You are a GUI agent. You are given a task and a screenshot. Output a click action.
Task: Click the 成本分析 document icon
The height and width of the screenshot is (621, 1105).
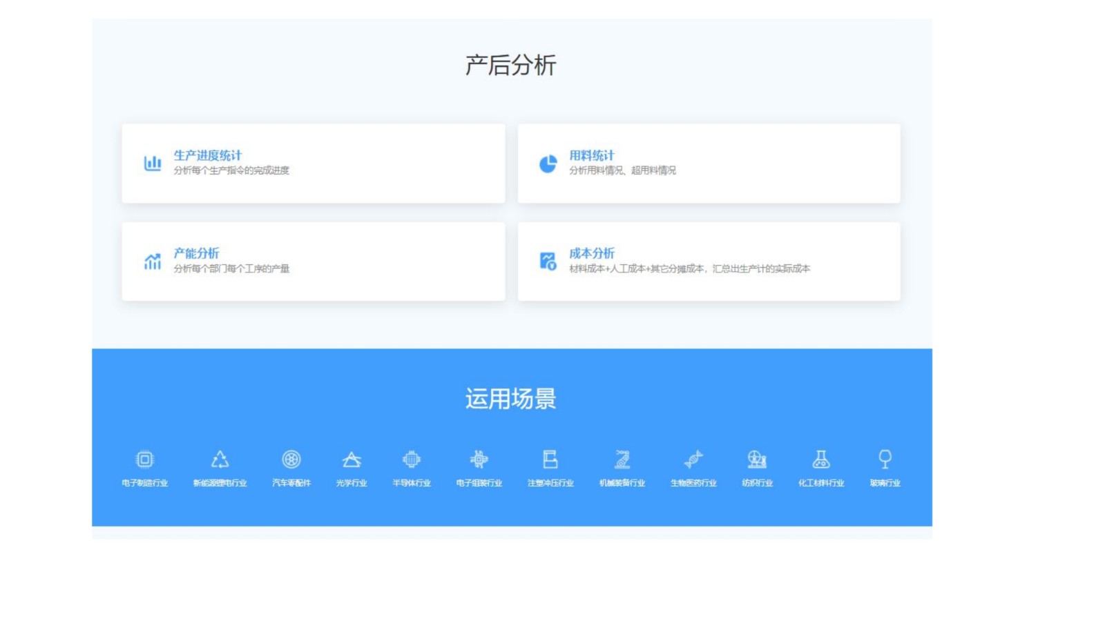[548, 261]
